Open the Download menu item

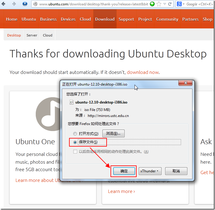click(105, 19)
